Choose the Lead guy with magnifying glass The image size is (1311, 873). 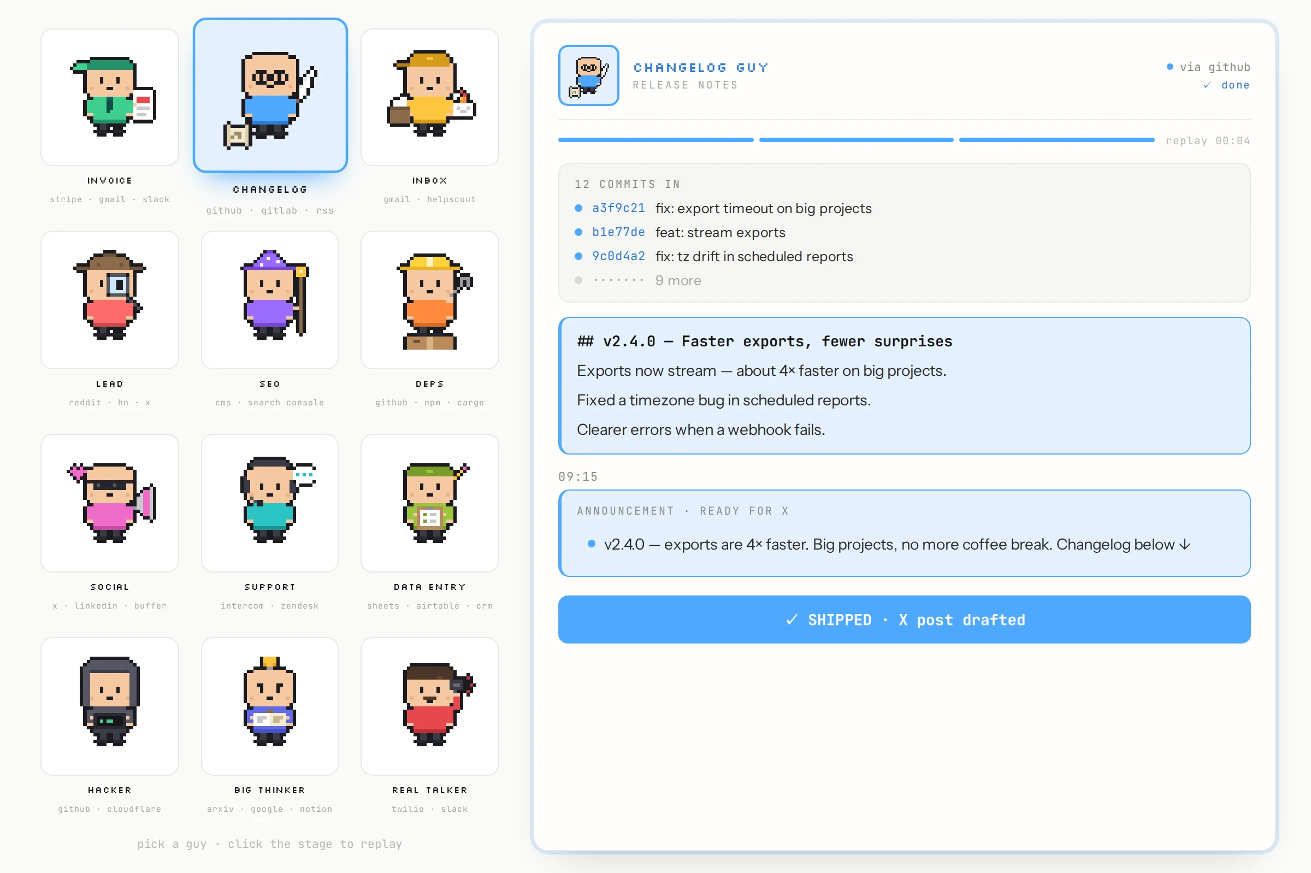click(x=110, y=299)
